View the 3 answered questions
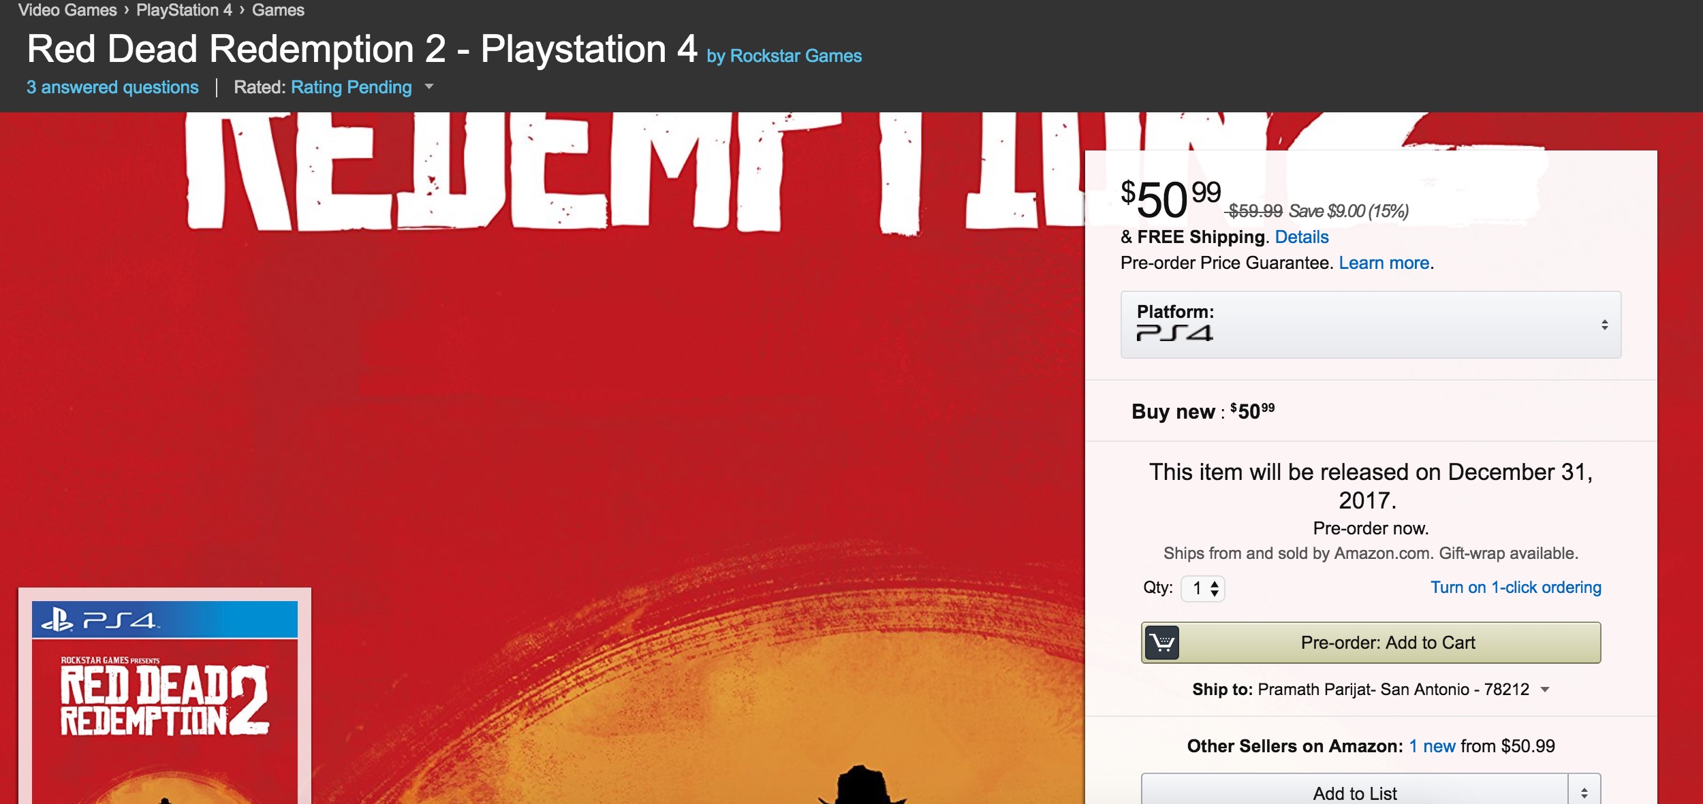 (x=112, y=87)
